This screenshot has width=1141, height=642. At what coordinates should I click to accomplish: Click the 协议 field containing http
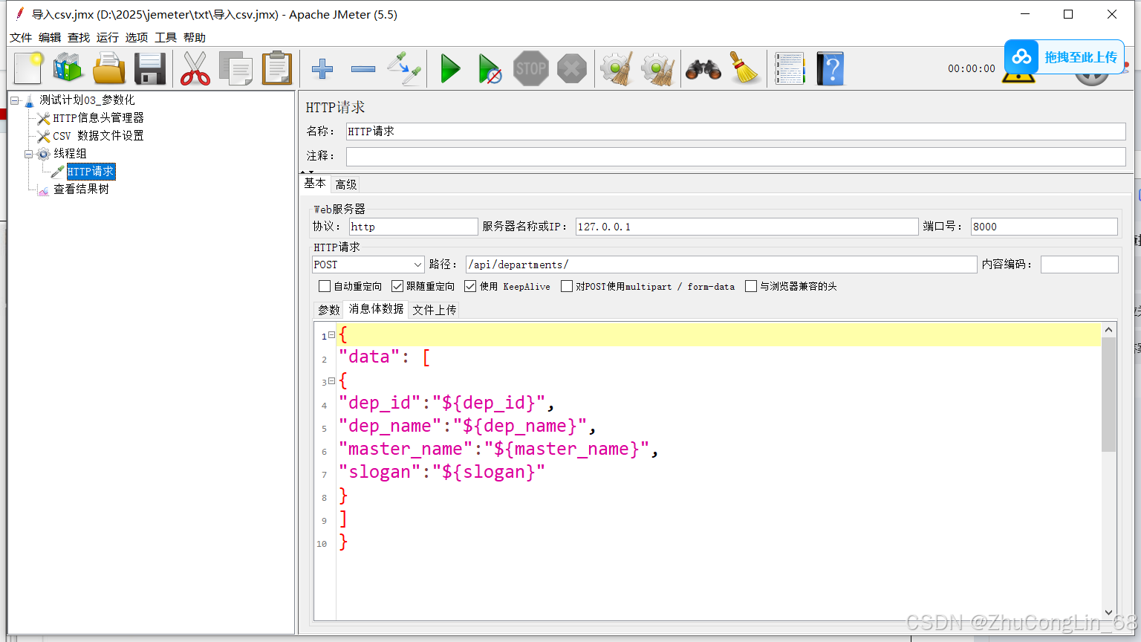click(x=414, y=227)
